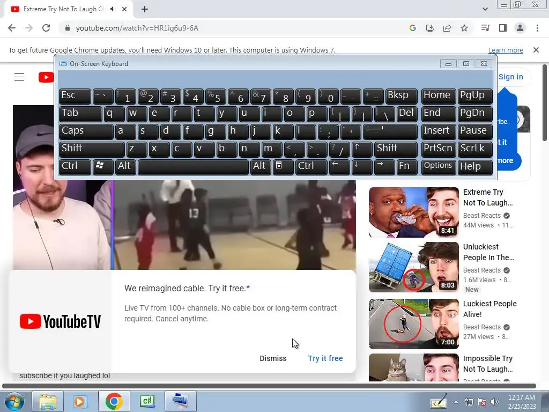Click the Windows logo key on keyboard

click(103, 167)
